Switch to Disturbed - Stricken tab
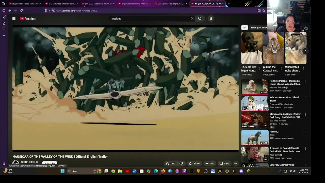This screenshot has width=325, height=183. [x=61, y=4]
